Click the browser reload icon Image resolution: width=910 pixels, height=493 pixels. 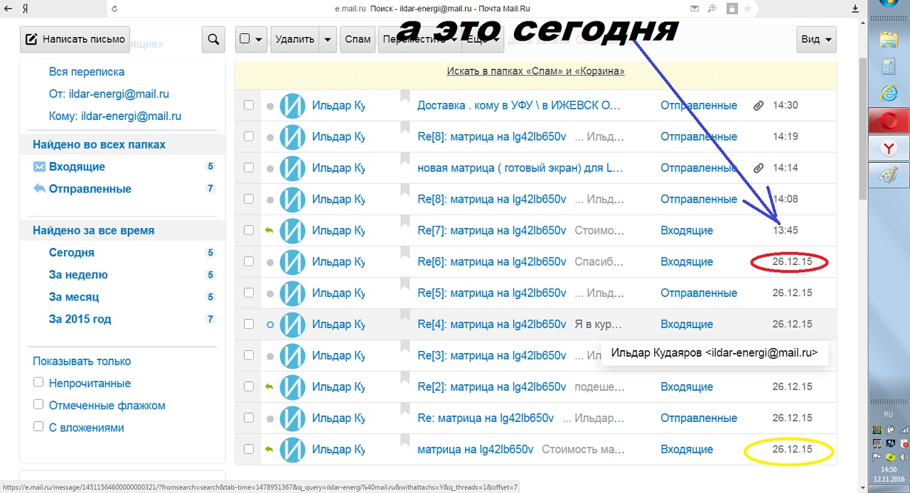click(x=114, y=9)
